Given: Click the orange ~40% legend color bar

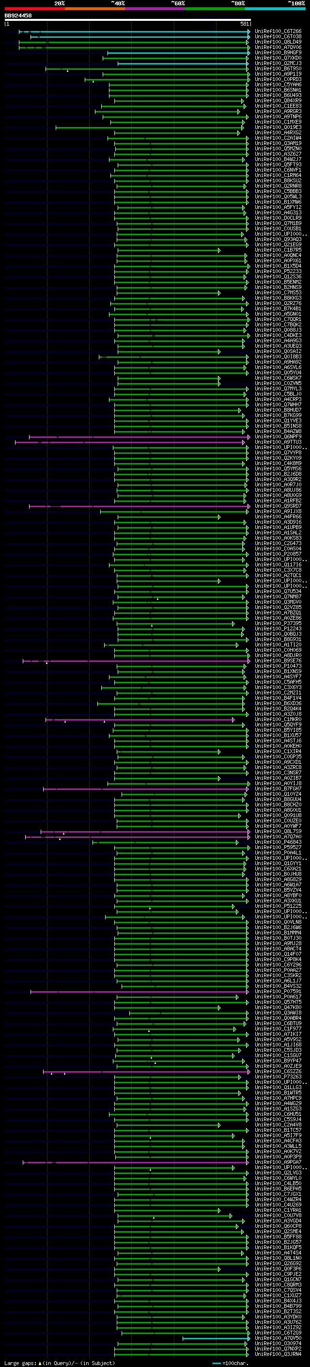Looking at the screenshot, I should tap(95, 9).
